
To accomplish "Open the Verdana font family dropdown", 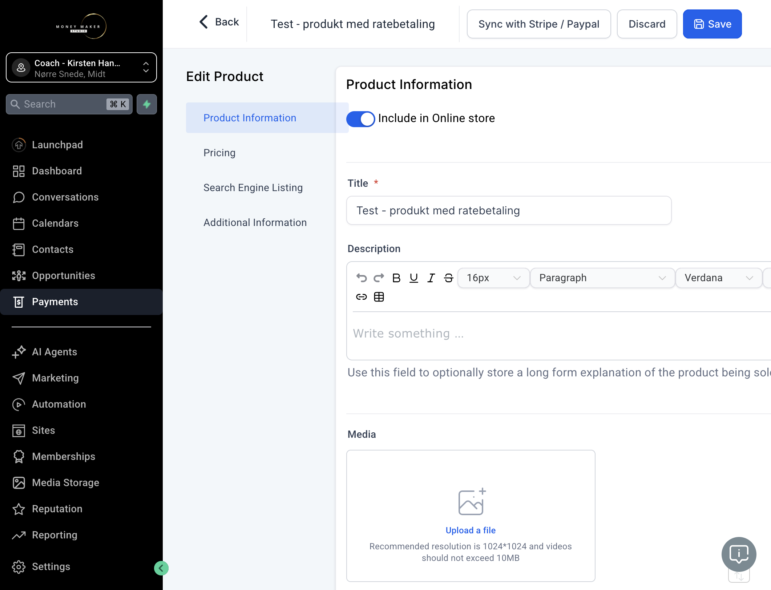I will [719, 278].
